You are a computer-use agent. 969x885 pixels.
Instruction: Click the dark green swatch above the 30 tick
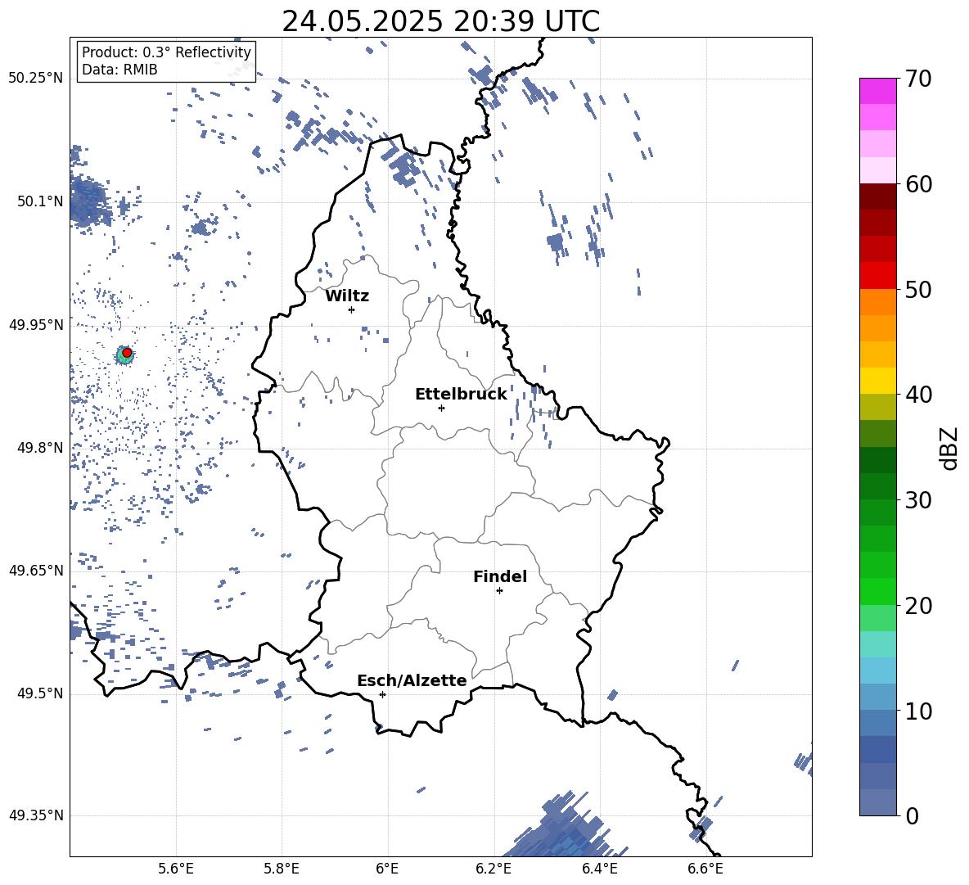[x=877, y=486]
